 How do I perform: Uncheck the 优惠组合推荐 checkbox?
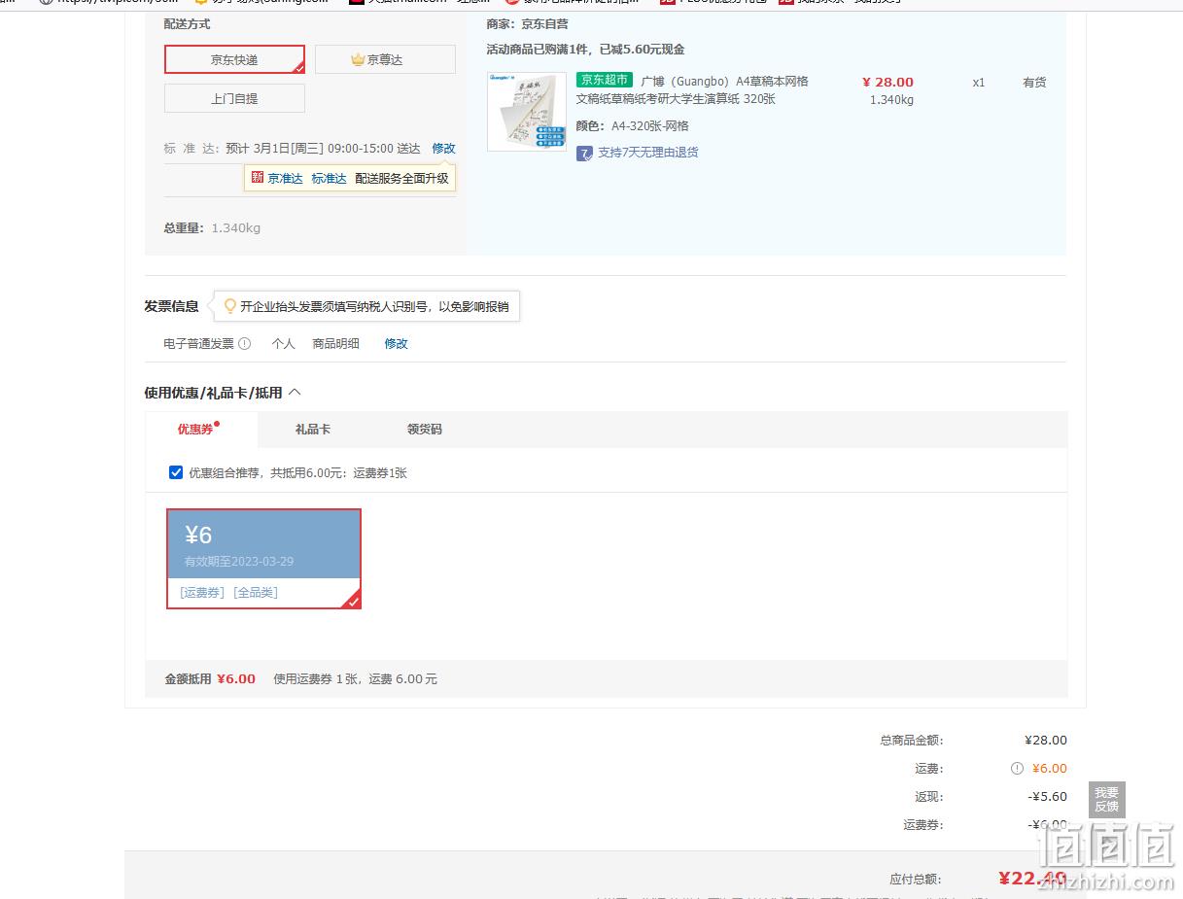176,472
